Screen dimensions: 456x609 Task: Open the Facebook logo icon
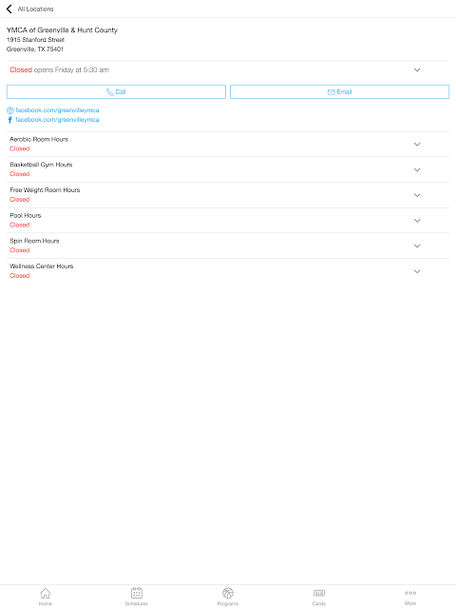[x=10, y=120]
